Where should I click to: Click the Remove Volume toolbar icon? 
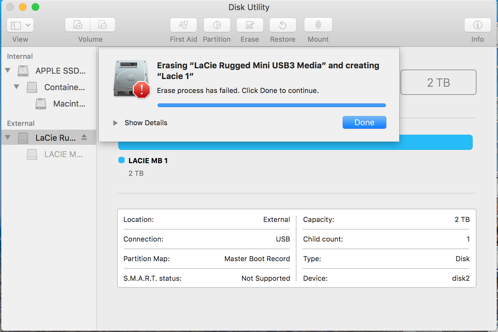point(103,25)
